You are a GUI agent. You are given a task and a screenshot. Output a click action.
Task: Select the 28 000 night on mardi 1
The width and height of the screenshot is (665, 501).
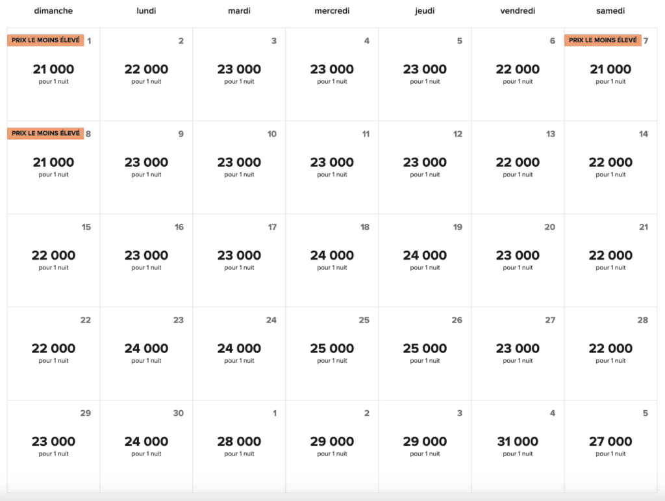tap(239, 445)
